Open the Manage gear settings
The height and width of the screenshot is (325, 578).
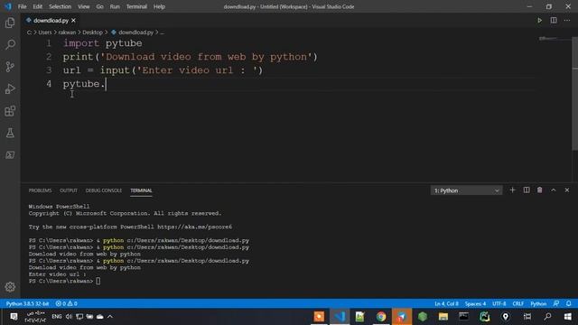pos(10,287)
